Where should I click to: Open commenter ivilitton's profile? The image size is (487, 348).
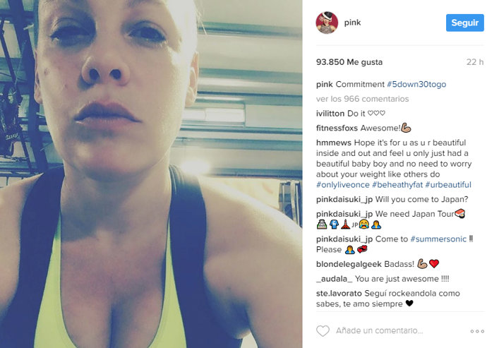pyautogui.click(x=330, y=114)
